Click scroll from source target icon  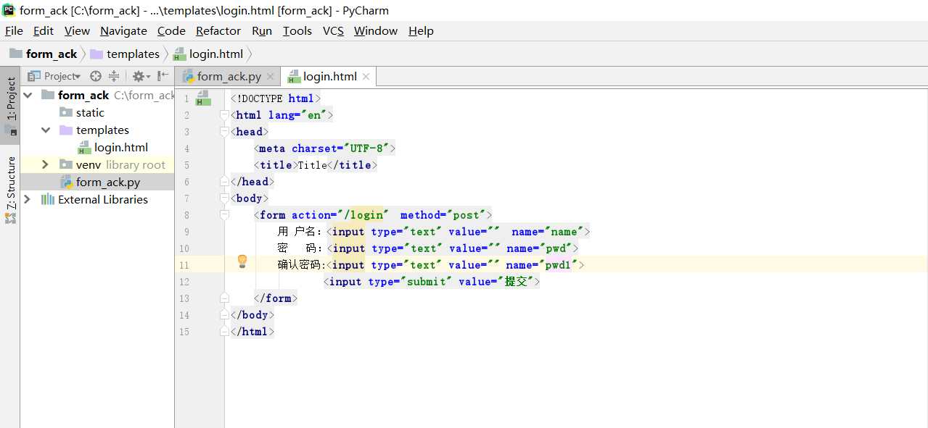(x=96, y=76)
